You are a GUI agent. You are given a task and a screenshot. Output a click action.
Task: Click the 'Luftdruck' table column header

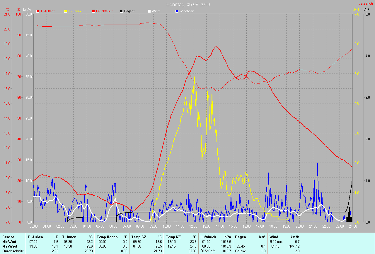click(208, 237)
